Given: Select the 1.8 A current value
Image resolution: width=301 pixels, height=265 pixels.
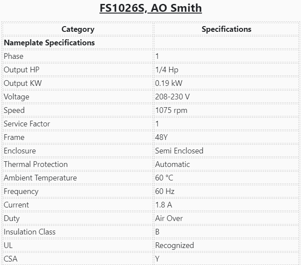Looking at the screenshot, I should [x=164, y=205].
